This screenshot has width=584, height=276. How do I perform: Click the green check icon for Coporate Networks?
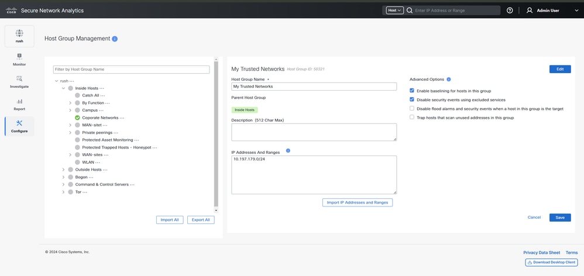(x=77, y=118)
